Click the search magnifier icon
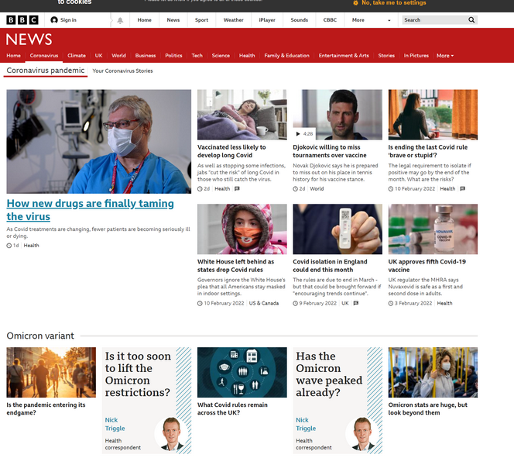The width and height of the screenshot is (514, 465). (x=471, y=20)
